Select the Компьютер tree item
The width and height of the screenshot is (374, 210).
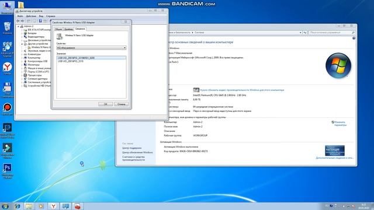tap(34, 58)
